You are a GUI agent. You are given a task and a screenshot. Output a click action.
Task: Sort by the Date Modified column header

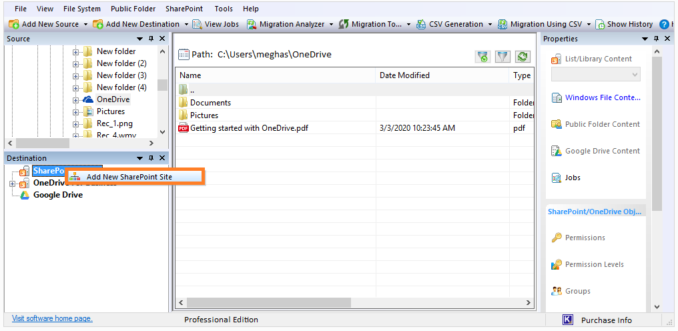(442, 75)
